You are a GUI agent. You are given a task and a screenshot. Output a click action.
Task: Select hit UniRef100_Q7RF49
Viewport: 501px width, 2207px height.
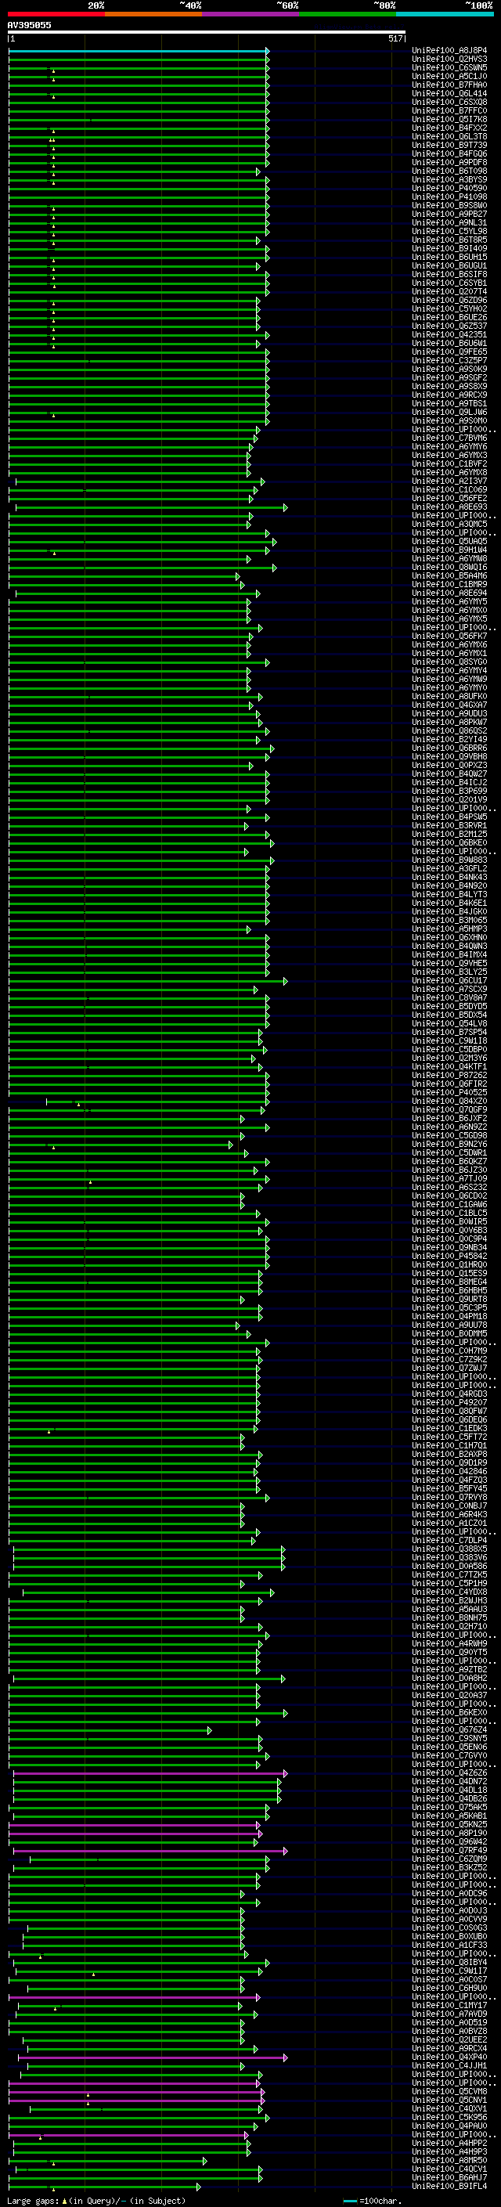coord(449,1851)
